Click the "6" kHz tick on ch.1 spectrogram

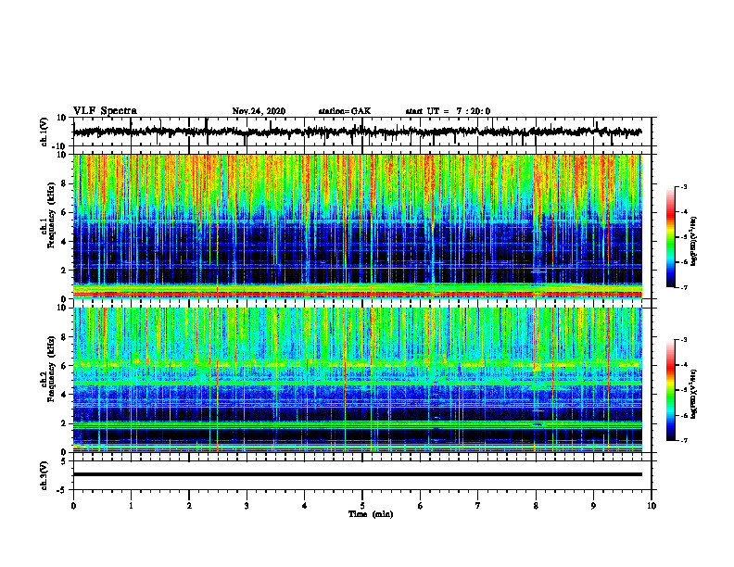point(65,212)
